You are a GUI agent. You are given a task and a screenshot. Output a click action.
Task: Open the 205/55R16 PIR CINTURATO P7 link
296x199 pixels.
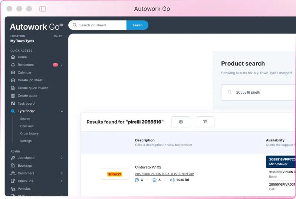click(x=164, y=174)
